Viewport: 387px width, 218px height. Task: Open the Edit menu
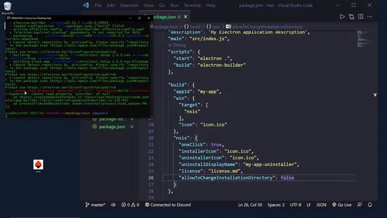pyautogui.click(x=111, y=5)
